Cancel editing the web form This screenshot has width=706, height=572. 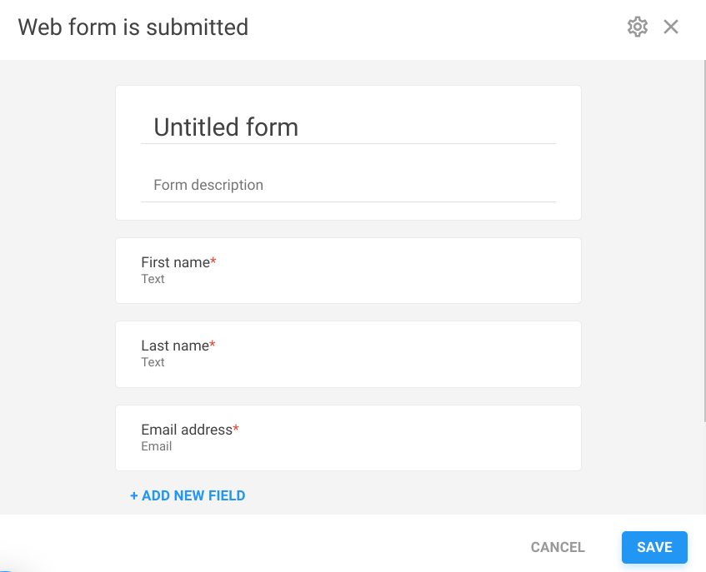(557, 547)
